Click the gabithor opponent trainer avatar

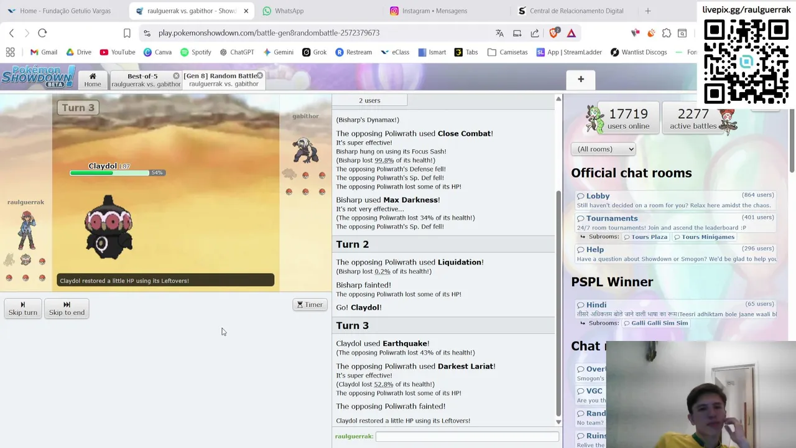pos(305,150)
